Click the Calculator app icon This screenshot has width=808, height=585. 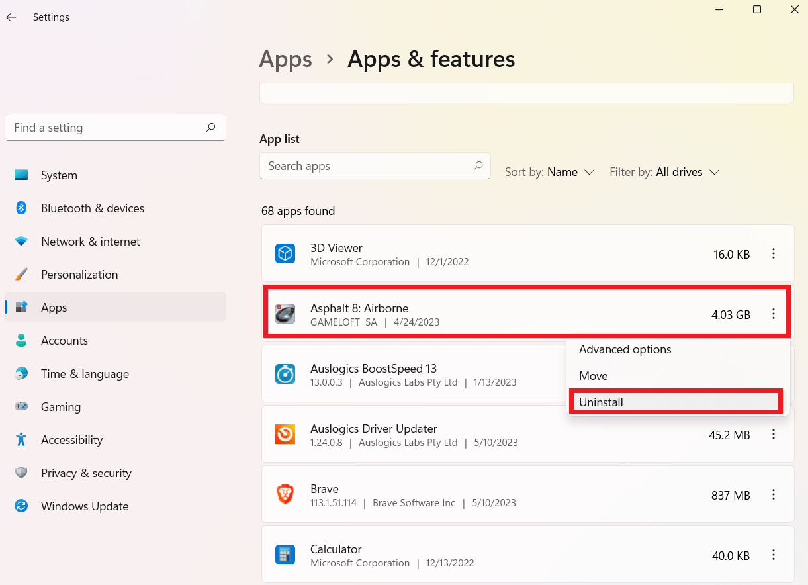pos(285,555)
